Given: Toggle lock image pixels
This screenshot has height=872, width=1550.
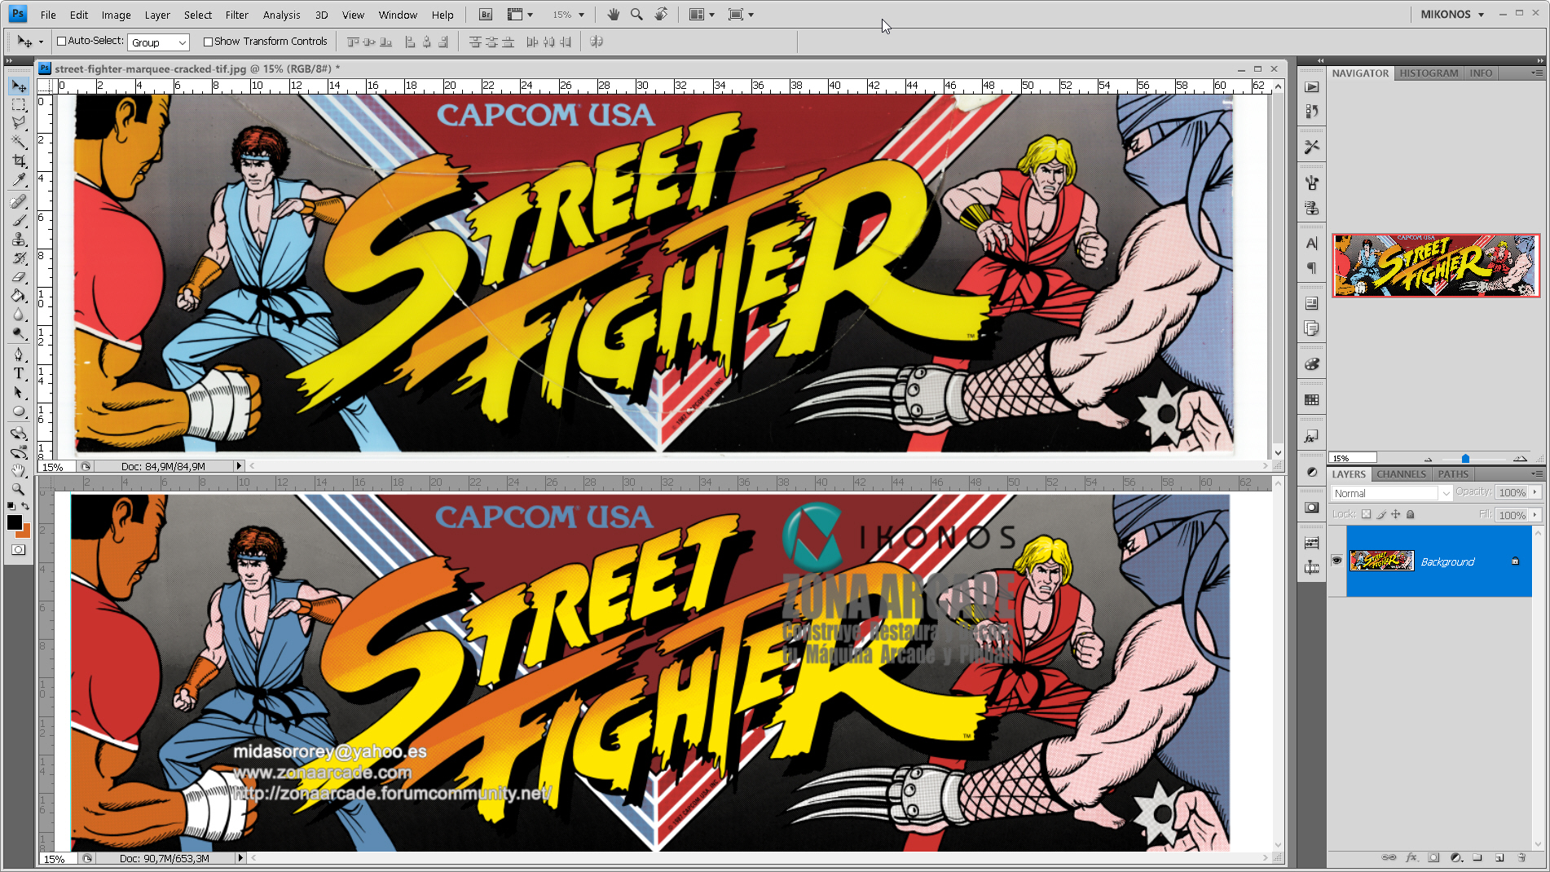Looking at the screenshot, I should 1381,514.
